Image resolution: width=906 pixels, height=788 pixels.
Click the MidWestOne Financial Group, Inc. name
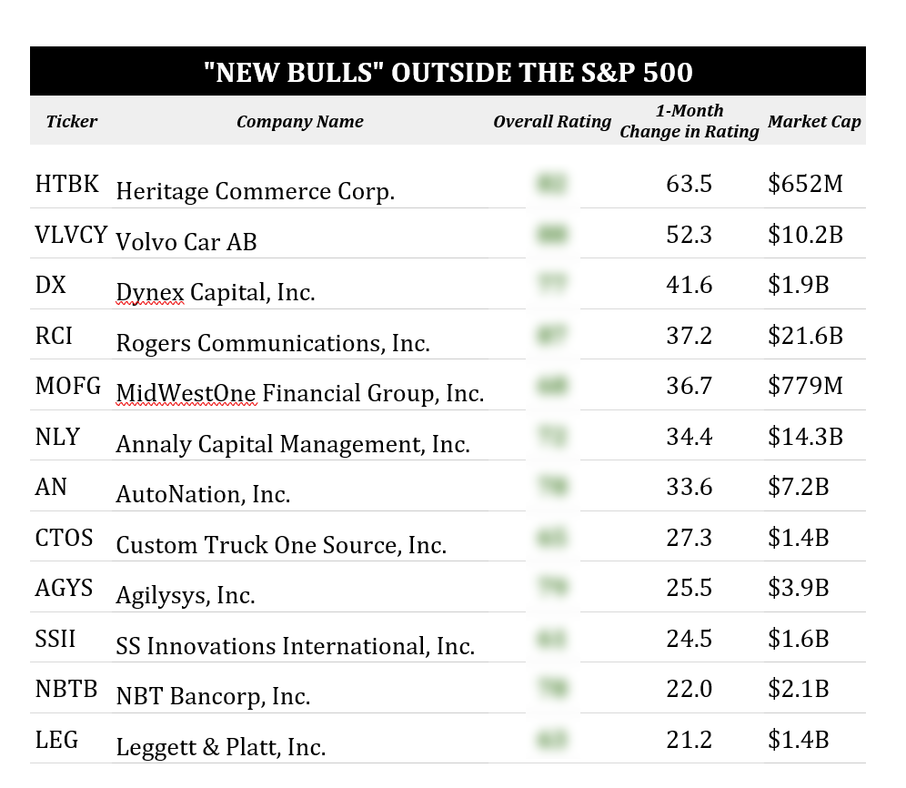(x=299, y=394)
